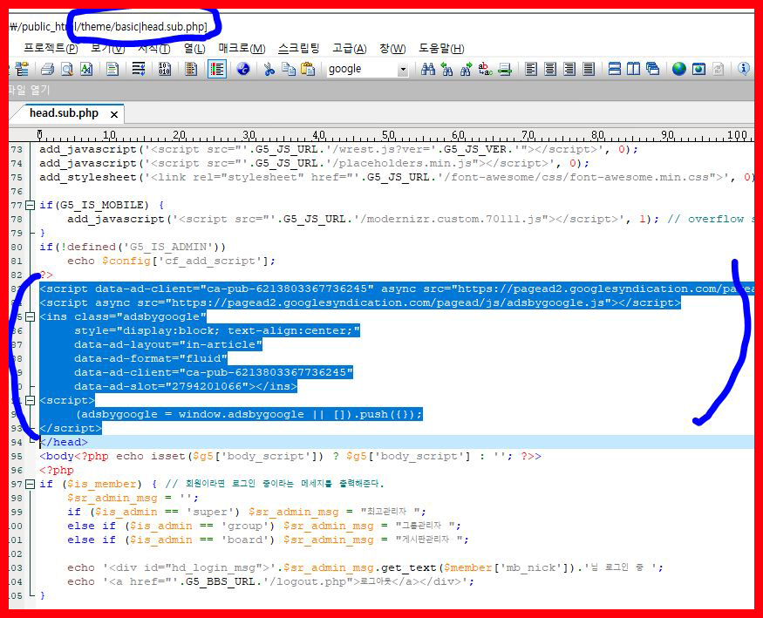This screenshot has height=618, width=763.
Task: Click the ruler at column 50
Action: (388, 135)
